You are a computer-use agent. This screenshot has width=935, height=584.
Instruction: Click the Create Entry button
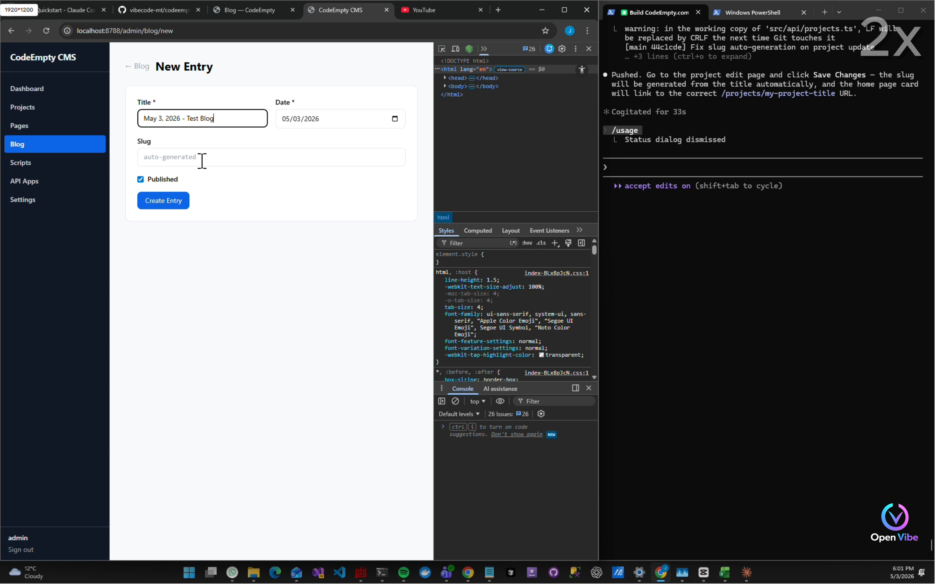coord(163,200)
